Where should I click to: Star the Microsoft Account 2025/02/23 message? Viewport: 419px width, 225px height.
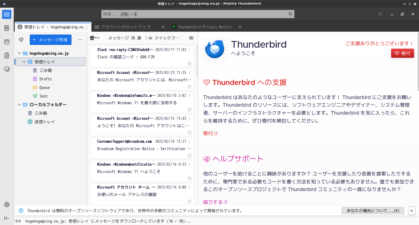point(190,87)
